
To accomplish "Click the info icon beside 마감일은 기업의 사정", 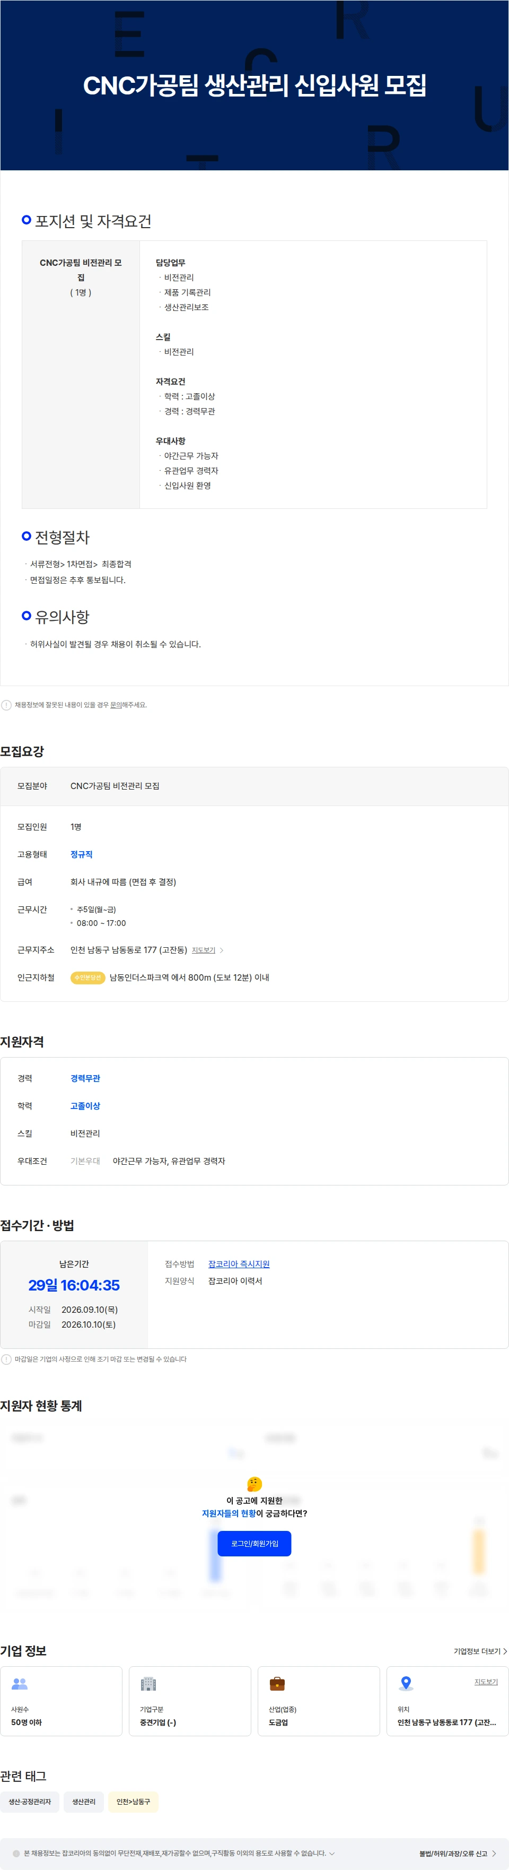I will pyautogui.click(x=6, y=1359).
